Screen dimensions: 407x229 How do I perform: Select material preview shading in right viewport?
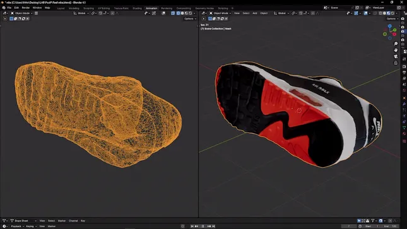click(x=389, y=13)
